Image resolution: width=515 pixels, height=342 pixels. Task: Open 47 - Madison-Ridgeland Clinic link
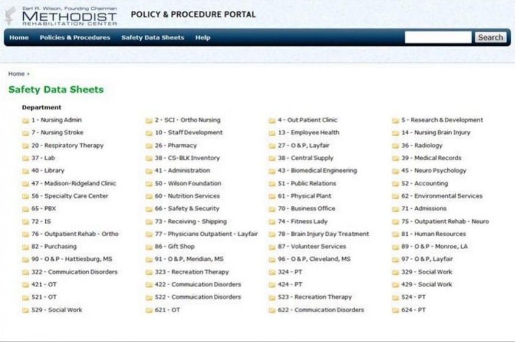pyautogui.click(x=74, y=183)
